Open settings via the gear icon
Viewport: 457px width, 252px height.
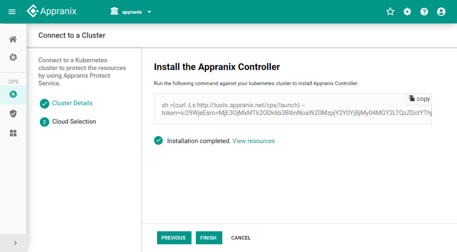pos(407,12)
